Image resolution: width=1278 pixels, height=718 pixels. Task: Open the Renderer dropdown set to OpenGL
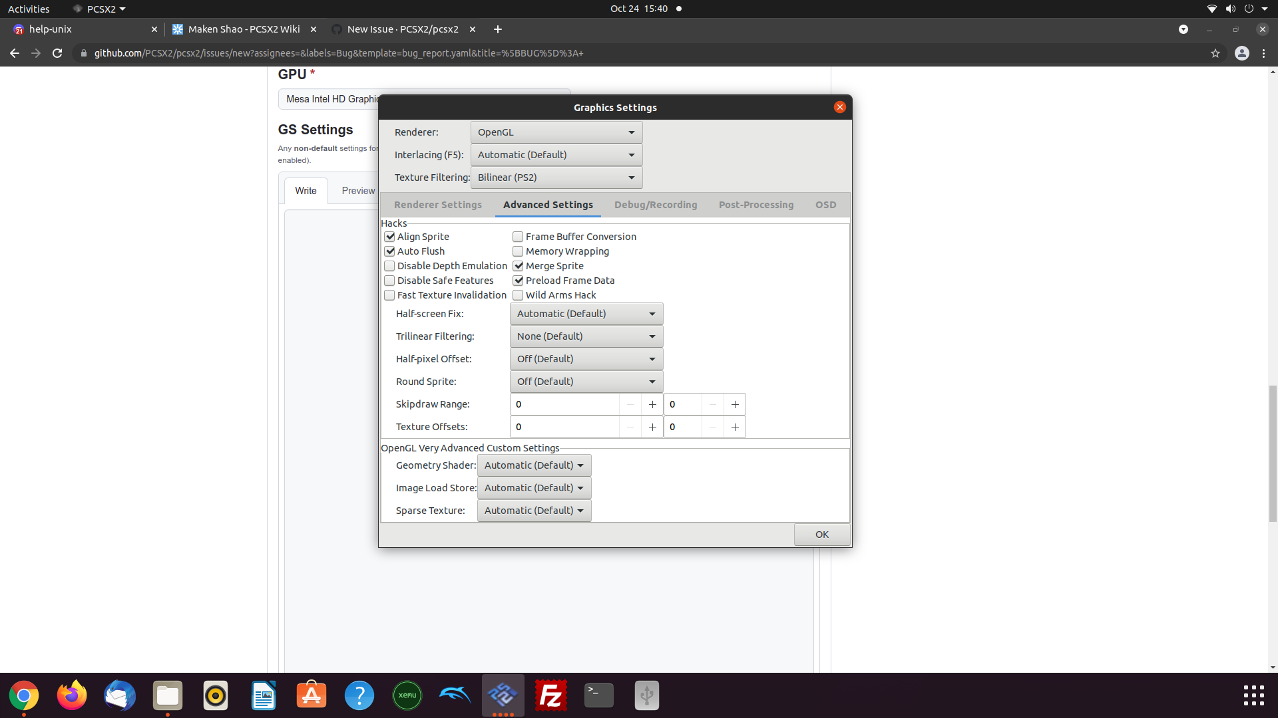(556, 132)
